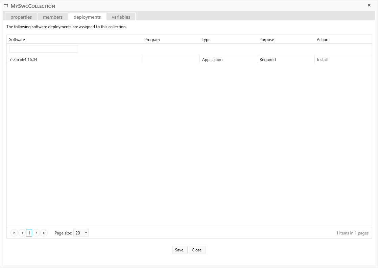Sort by the Software column header
Viewport: 378px width, 268px height.
pos(17,40)
